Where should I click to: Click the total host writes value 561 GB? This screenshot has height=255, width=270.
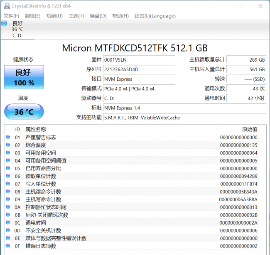click(246, 70)
